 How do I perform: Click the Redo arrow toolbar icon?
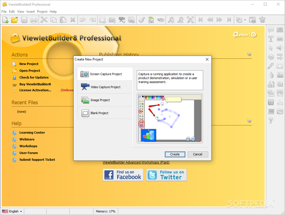pos(93,20)
